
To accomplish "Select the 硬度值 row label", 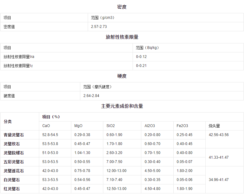I will 9,96.
